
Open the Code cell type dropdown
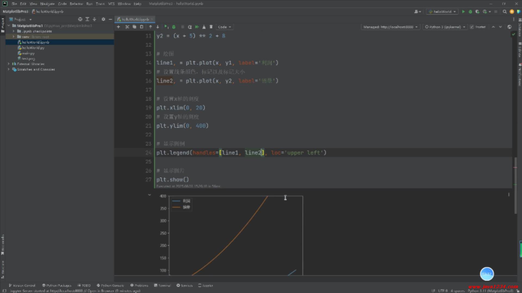pyautogui.click(x=224, y=27)
